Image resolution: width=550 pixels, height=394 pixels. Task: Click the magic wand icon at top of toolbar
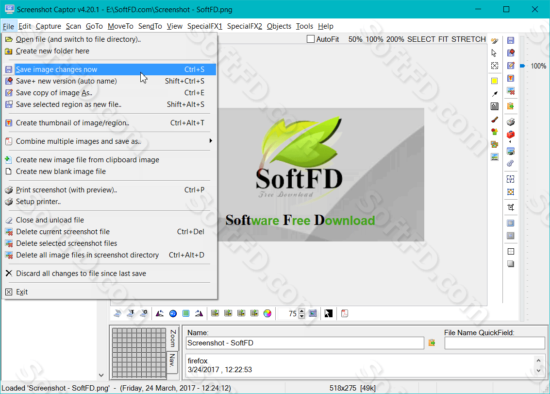[494, 41]
